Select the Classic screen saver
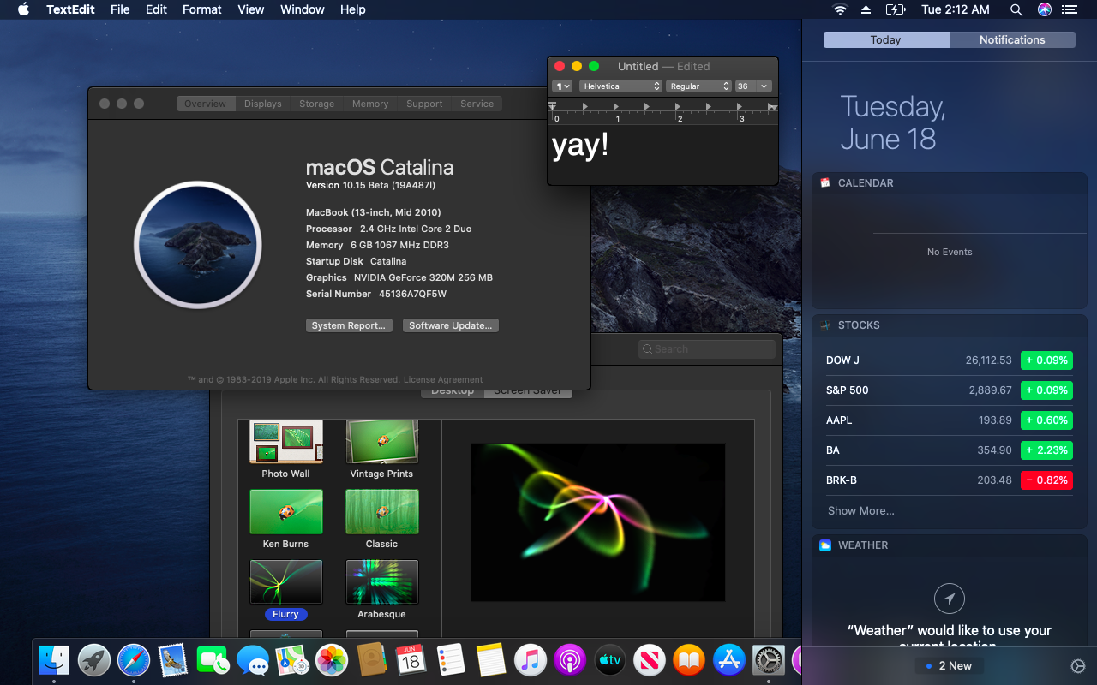Screen dimensions: 1097x685 pos(381,520)
